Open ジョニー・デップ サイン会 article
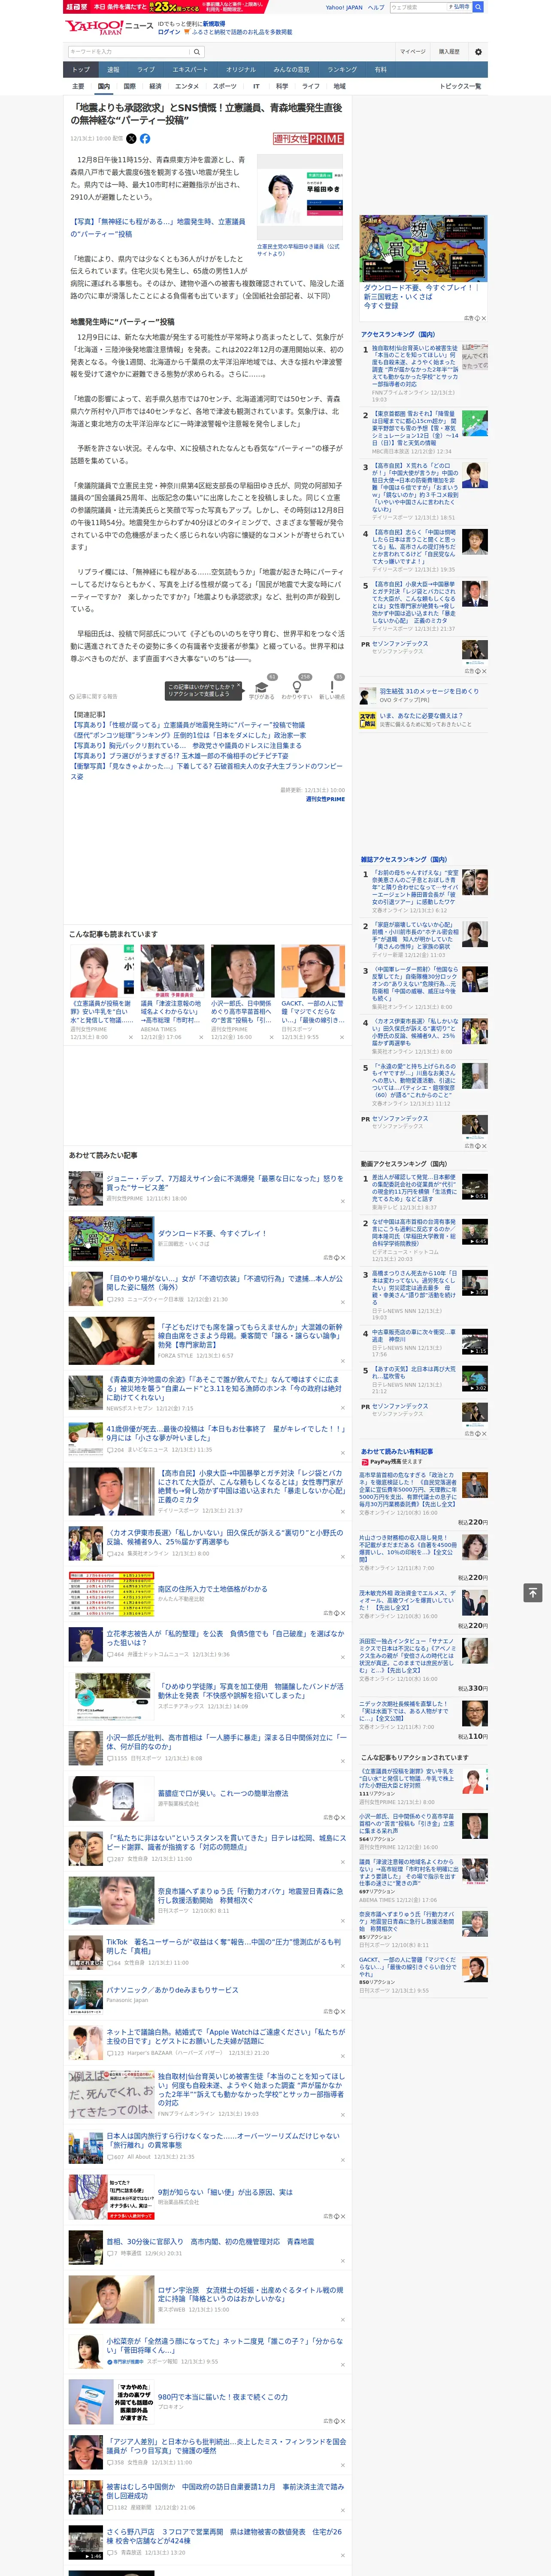Image resolution: width=551 pixels, height=2576 pixels. click(x=225, y=1183)
